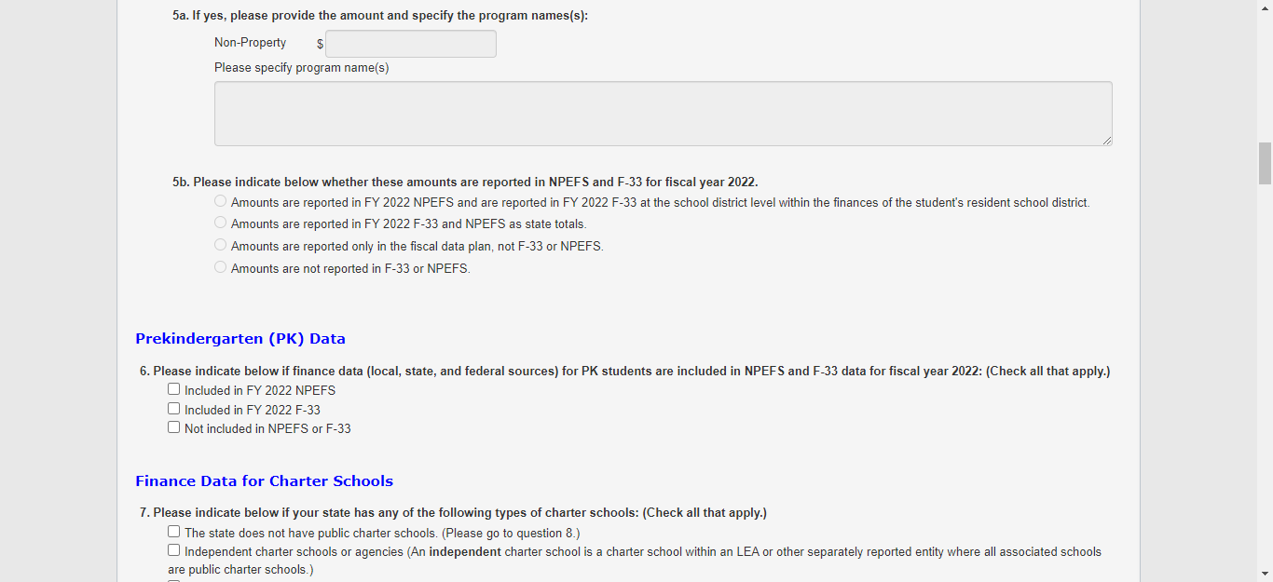Image resolution: width=1273 pixels, height=582 pixels.
Task: Click the scrollbar up arrow
Action: 1265,7
